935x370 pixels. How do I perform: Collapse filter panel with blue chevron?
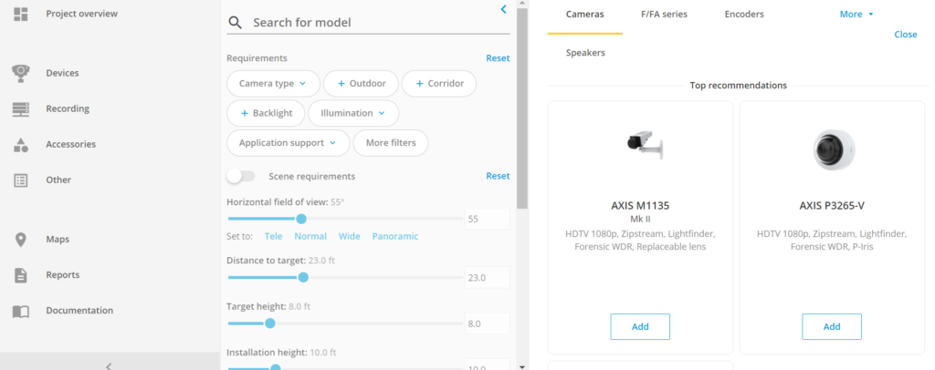[x=503, y=9]
